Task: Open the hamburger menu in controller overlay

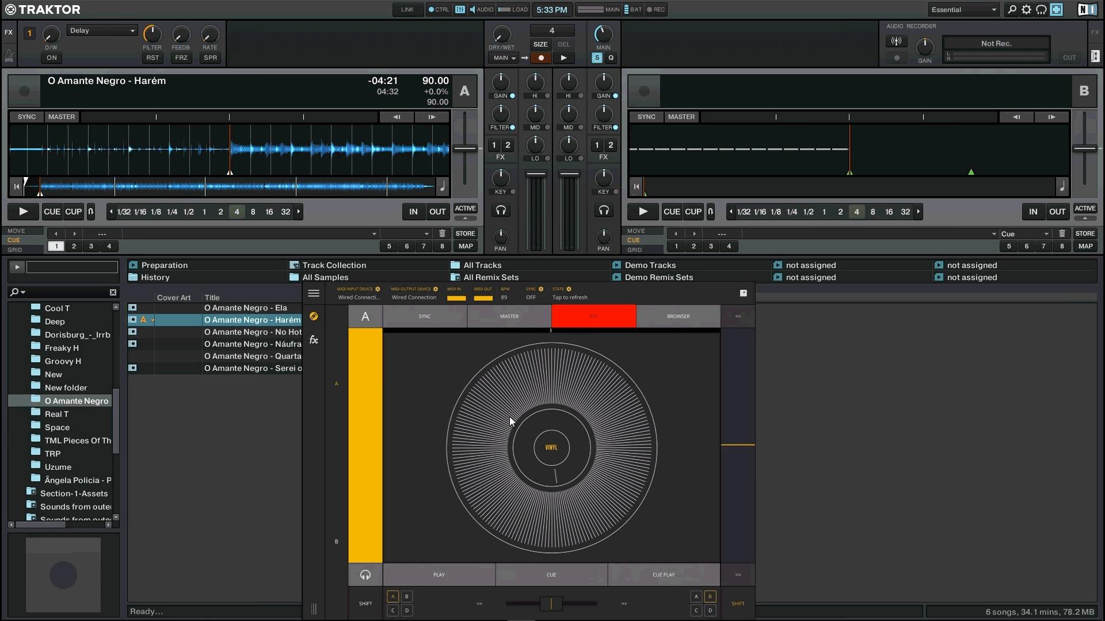Action: coord(314,293)
